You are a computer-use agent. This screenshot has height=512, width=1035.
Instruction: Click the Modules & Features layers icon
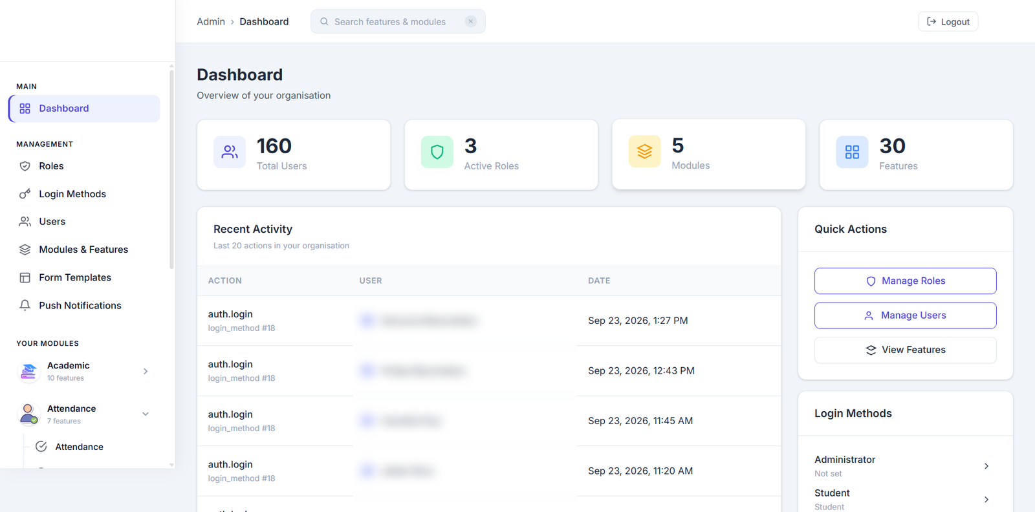25,250
